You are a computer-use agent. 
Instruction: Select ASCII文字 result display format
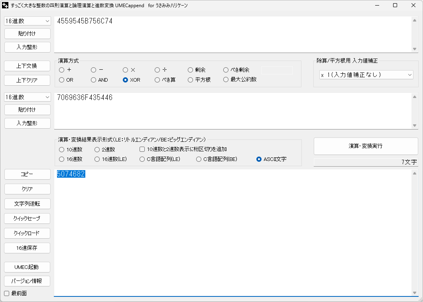coord(259,159)
